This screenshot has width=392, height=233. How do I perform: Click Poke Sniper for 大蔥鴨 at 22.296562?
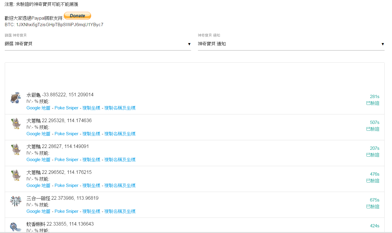click(x=66, y=185)
